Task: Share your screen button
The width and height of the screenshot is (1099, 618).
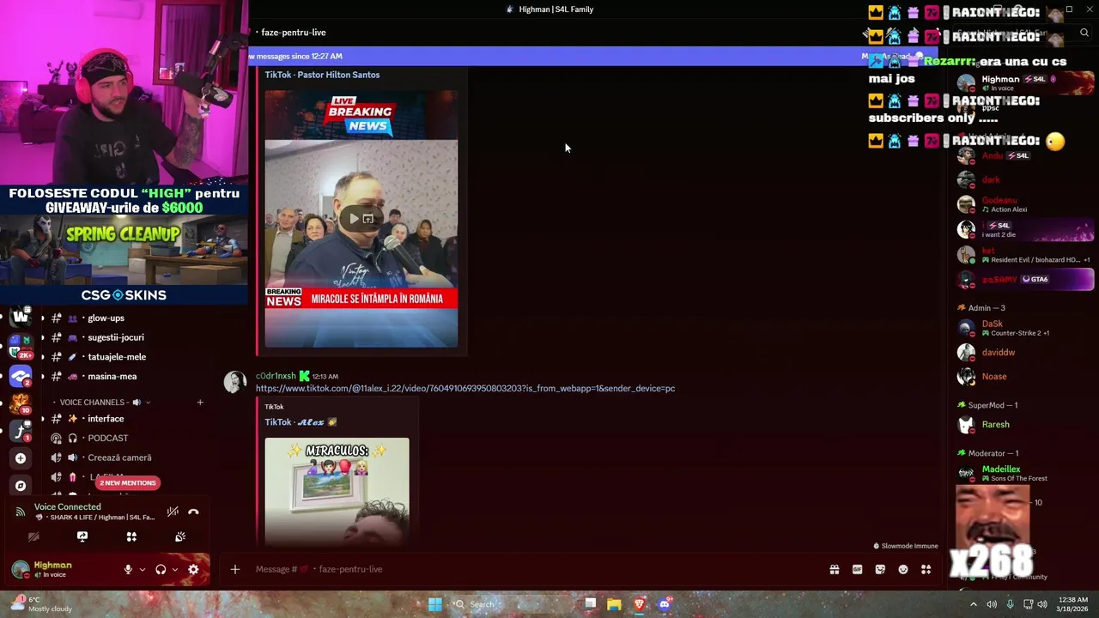Action: coord(82,536)
